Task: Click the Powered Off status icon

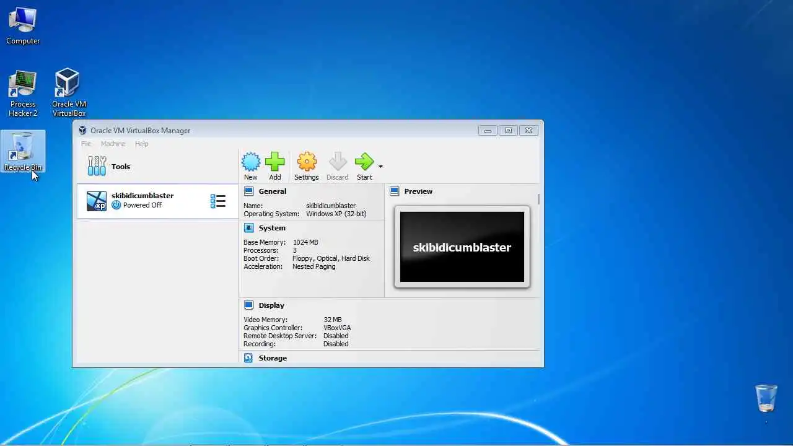Action: 116,205
